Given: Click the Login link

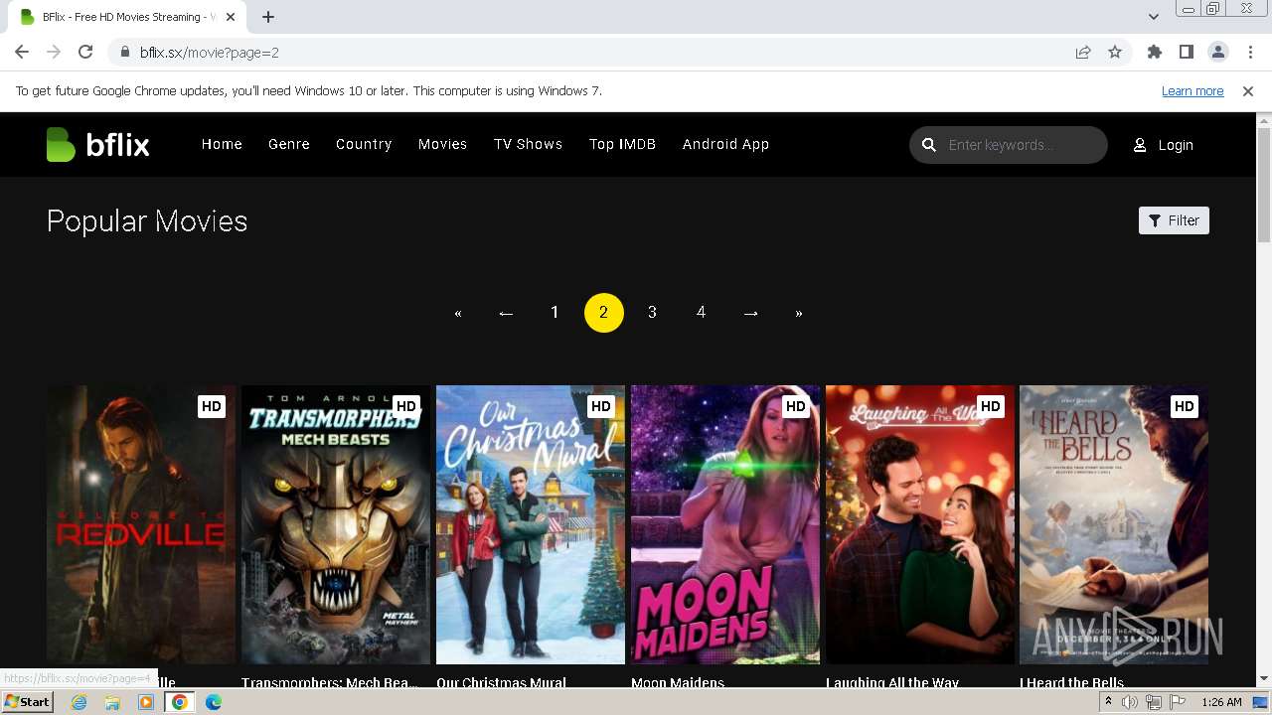Looking at the screenshot, I should [x=1176, y=145].
